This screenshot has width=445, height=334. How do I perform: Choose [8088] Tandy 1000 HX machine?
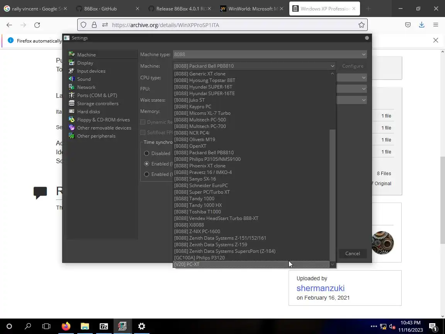(251, 205)
